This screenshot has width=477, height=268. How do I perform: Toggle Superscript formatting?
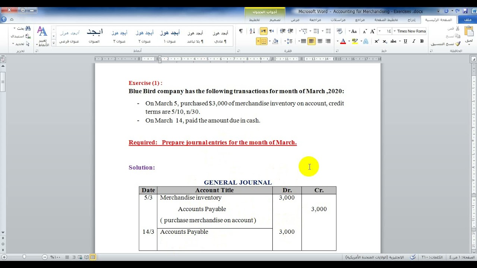(x=377, y=41)
